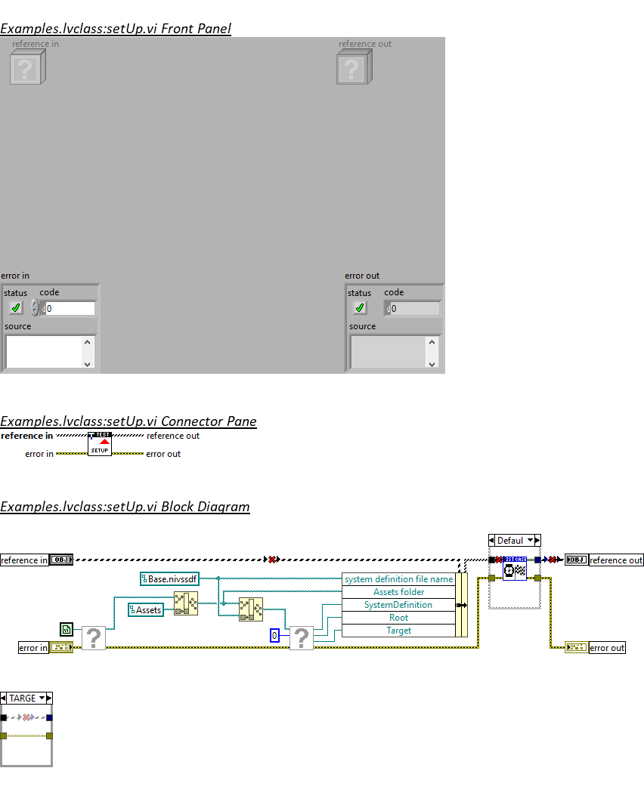The width and height of the screenshot is (644, 805).
Task: Select the test case subVI inside case structure
Action: 515,568
